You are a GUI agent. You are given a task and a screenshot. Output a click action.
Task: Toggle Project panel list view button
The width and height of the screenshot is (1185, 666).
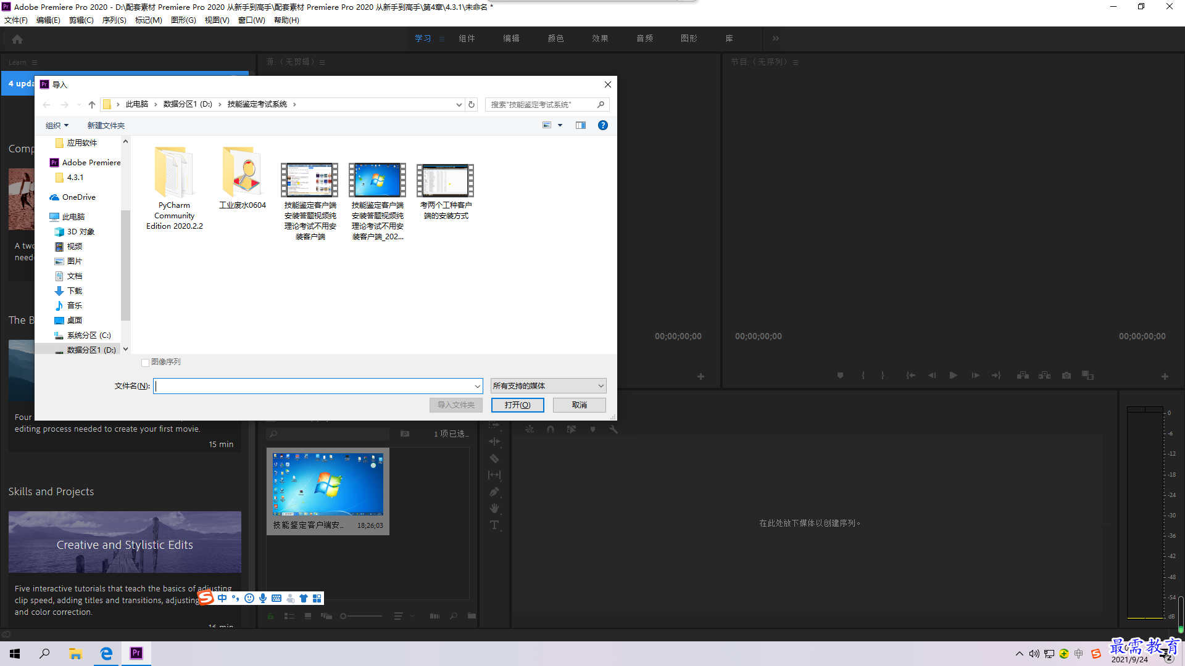tap(289, 616)
